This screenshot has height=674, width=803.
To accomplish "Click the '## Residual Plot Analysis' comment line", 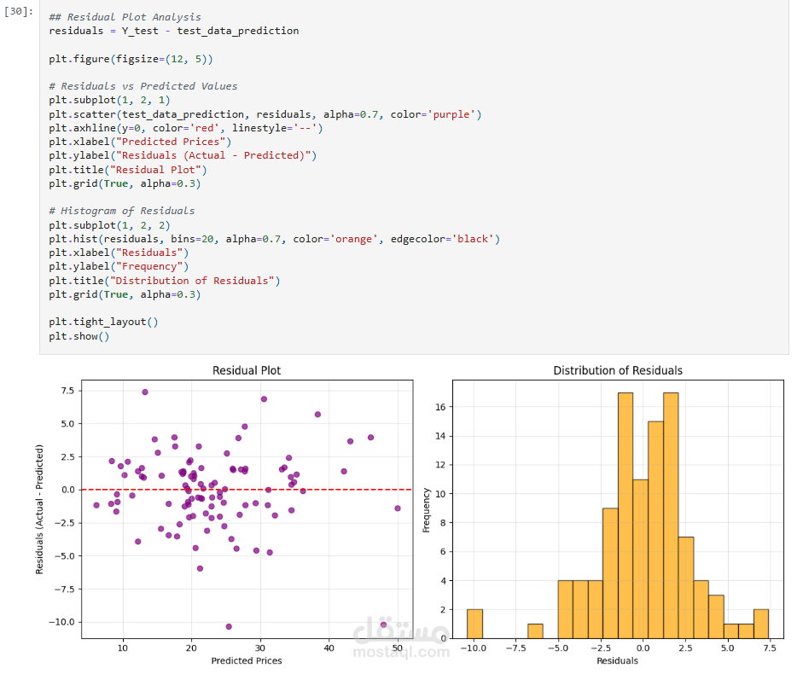I will 125,17.
